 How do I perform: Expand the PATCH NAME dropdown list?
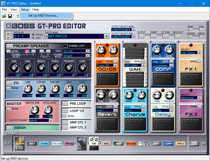[x=107, y=36]
